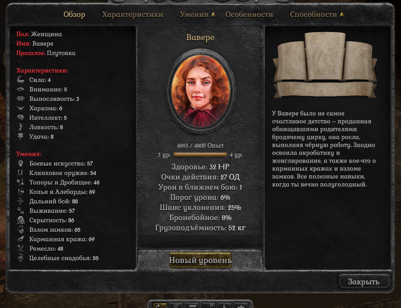This screenshot has height=308, width=401.
Task: Click the Удача clover icon
Action: pos(21,136)
